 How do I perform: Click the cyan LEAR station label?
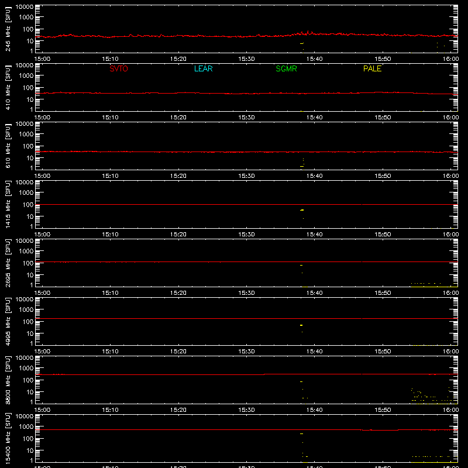[x=203, y=68]
